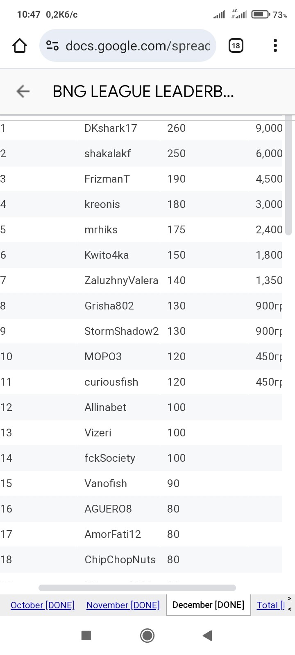Switch to the November [DONE] sheet
This screenshot has width=295, height=655.
tap(123, 605)
